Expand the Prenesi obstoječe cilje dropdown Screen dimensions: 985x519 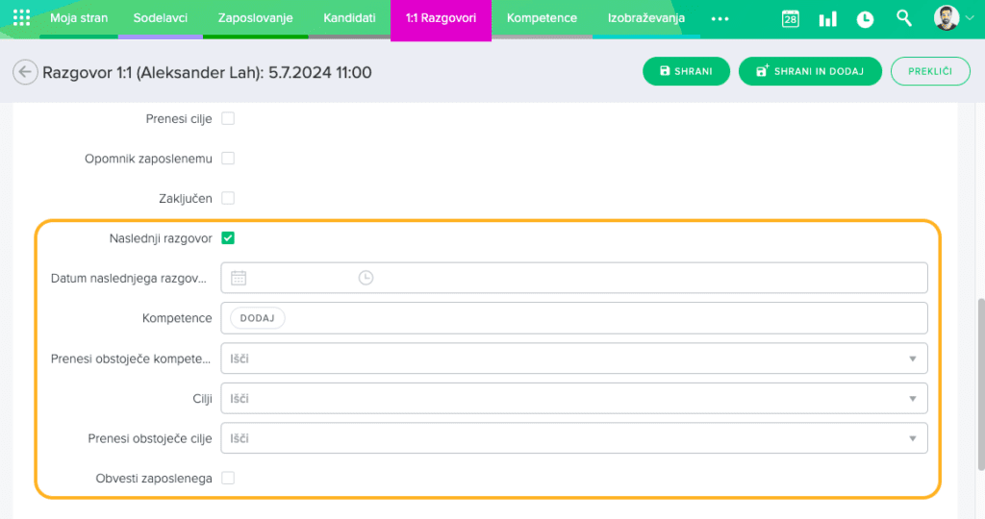coord(912,438)
